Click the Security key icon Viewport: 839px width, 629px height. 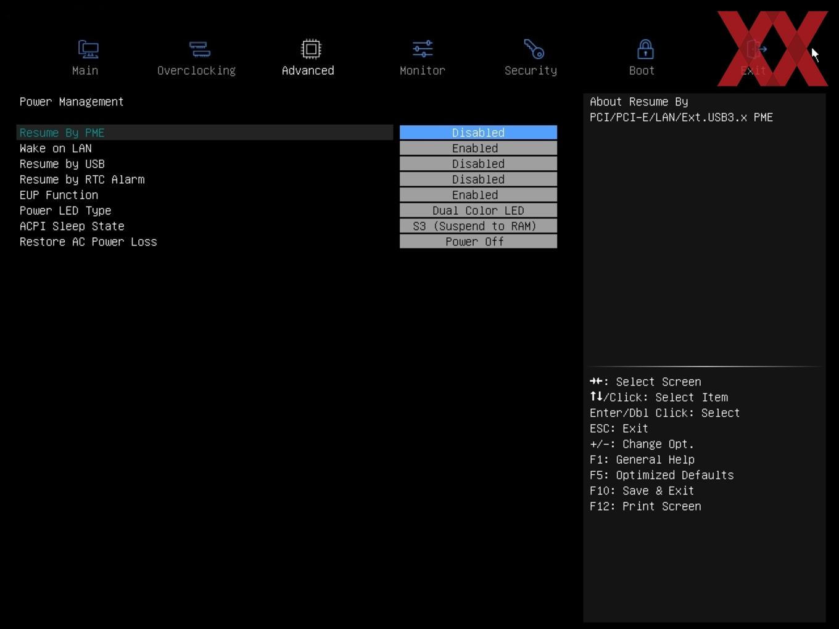click(534, 49)
